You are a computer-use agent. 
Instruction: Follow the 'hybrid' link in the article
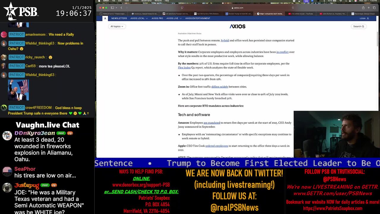pos(225,40)
